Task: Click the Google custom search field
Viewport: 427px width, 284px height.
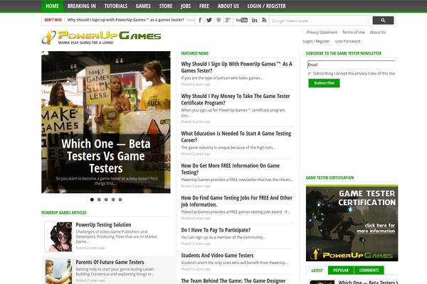Action: click(x=319, y=21)
